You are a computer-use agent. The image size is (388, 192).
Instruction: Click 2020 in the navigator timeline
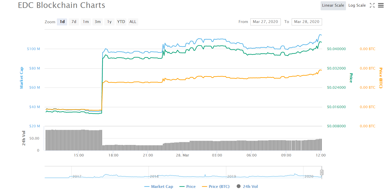309,176
